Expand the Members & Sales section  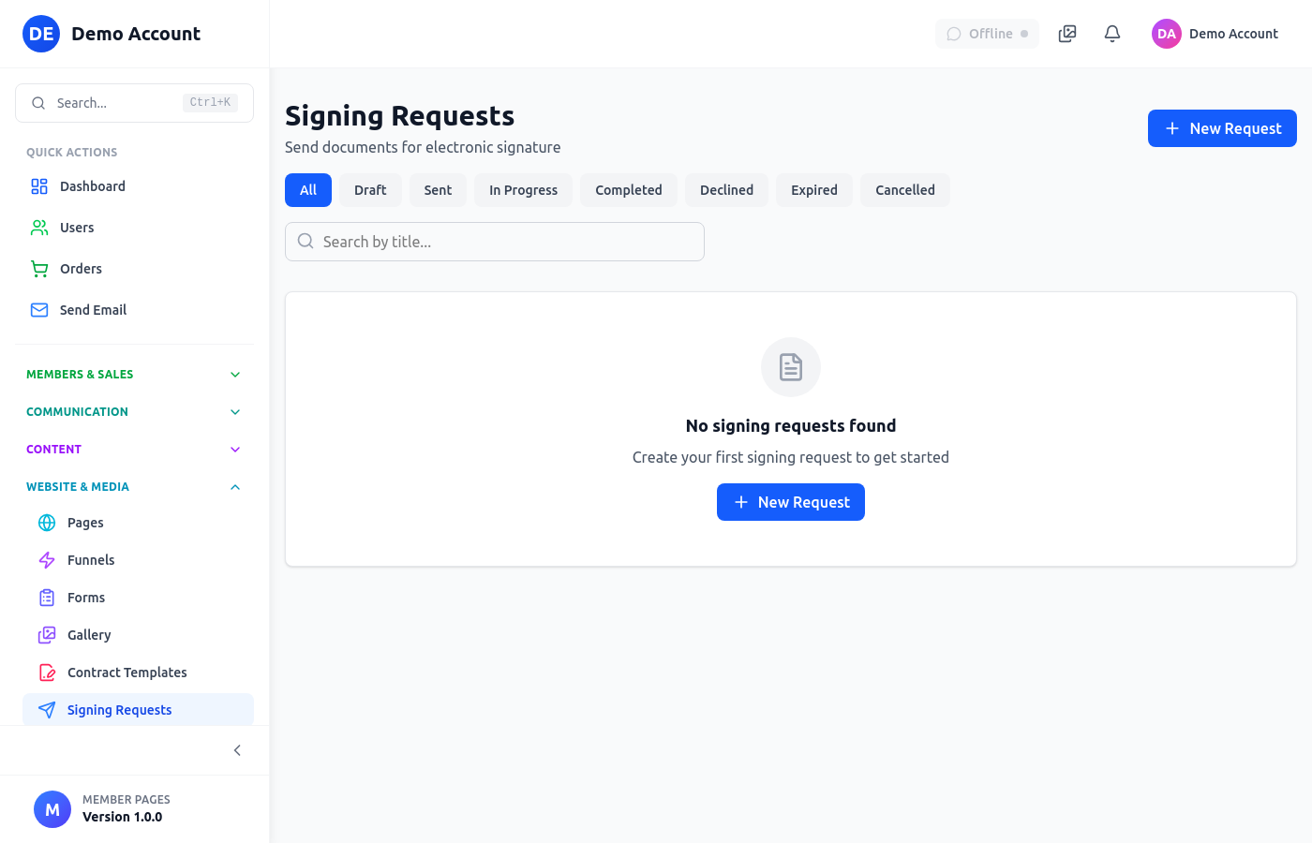coord(134,375)
